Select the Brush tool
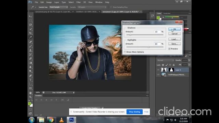This screenshot has height=123, width=219. (x=30, y=46)
